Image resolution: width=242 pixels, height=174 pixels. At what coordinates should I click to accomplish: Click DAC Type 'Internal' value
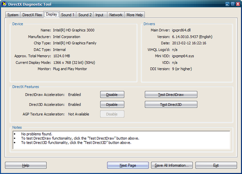pos(59,50)
